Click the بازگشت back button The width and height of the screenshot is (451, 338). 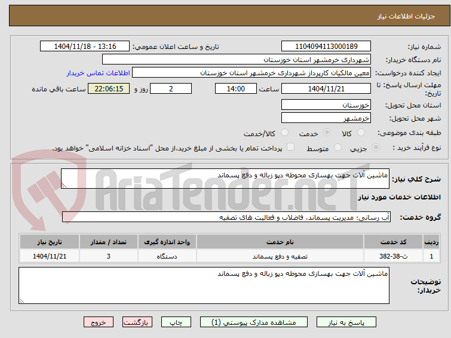[137, 322]
